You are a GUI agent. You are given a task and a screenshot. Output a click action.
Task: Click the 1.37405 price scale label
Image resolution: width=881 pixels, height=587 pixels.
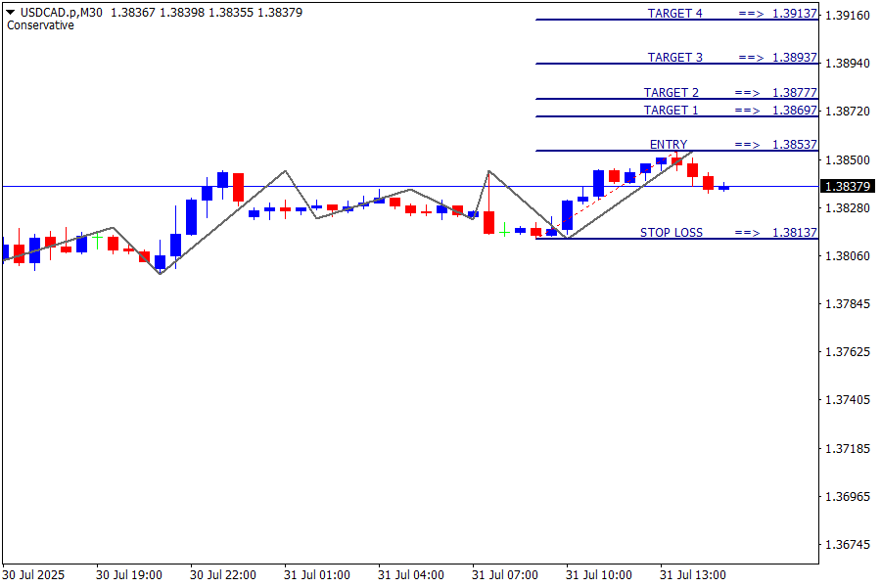tap(848, 400)
